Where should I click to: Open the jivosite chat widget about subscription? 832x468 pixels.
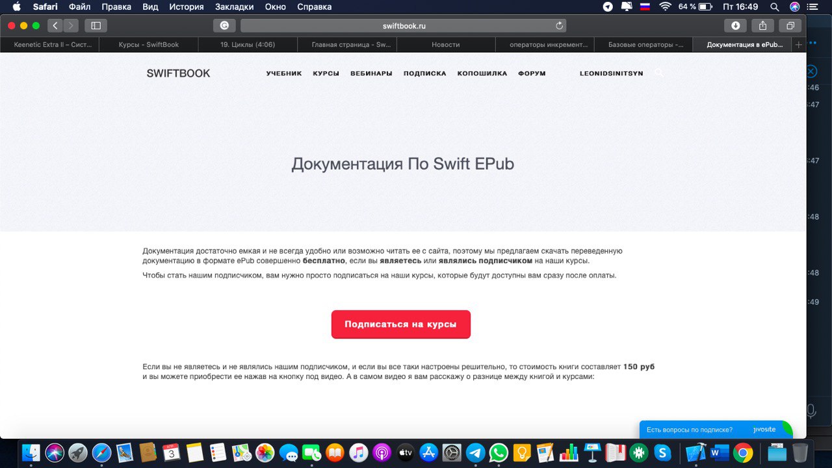716,430
